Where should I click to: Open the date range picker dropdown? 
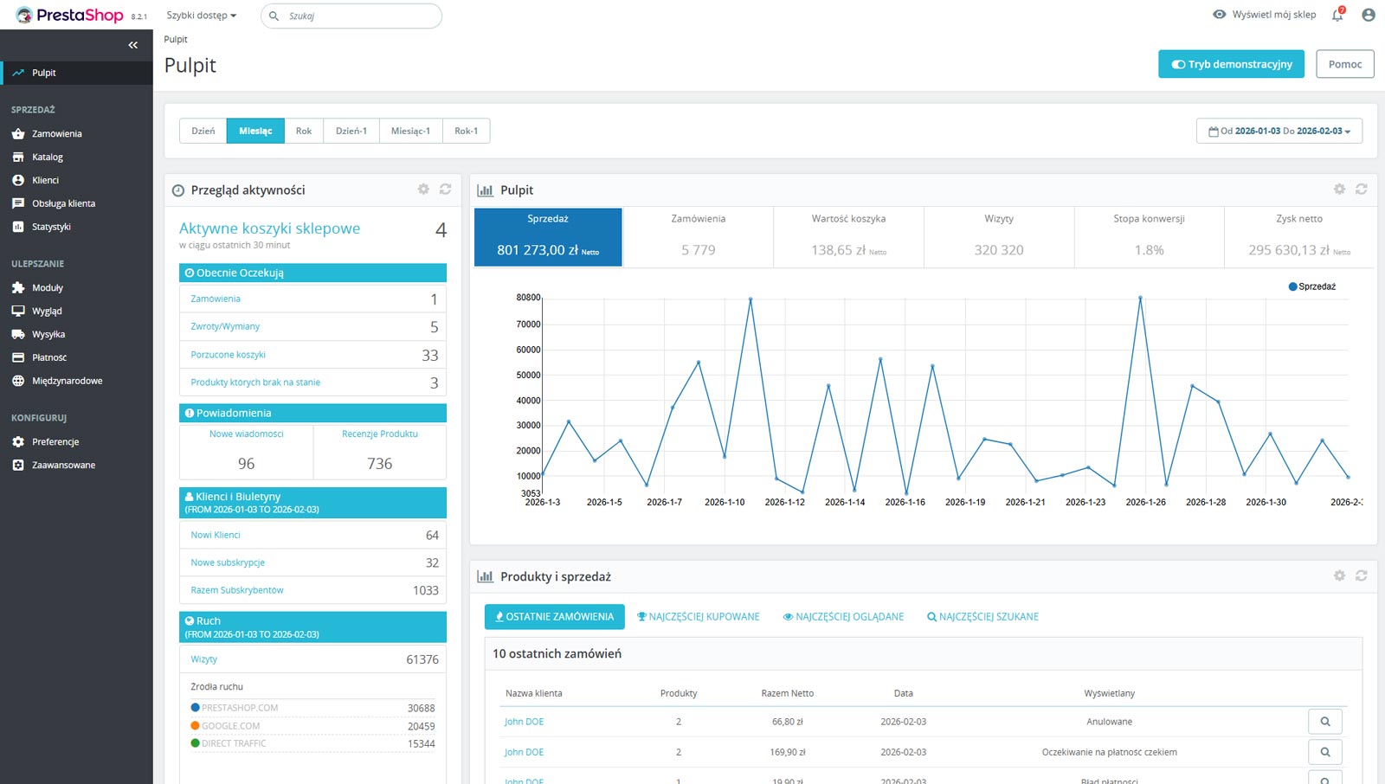(x=1279, y=131)
